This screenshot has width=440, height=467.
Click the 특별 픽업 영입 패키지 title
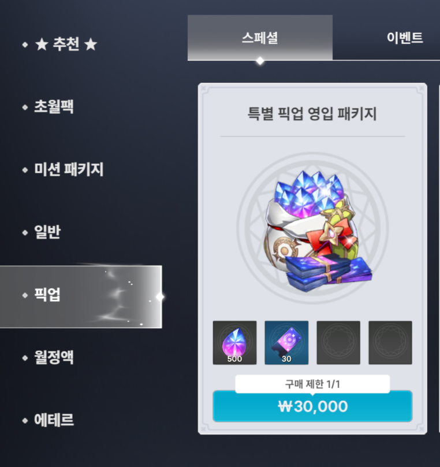[312, 114]
